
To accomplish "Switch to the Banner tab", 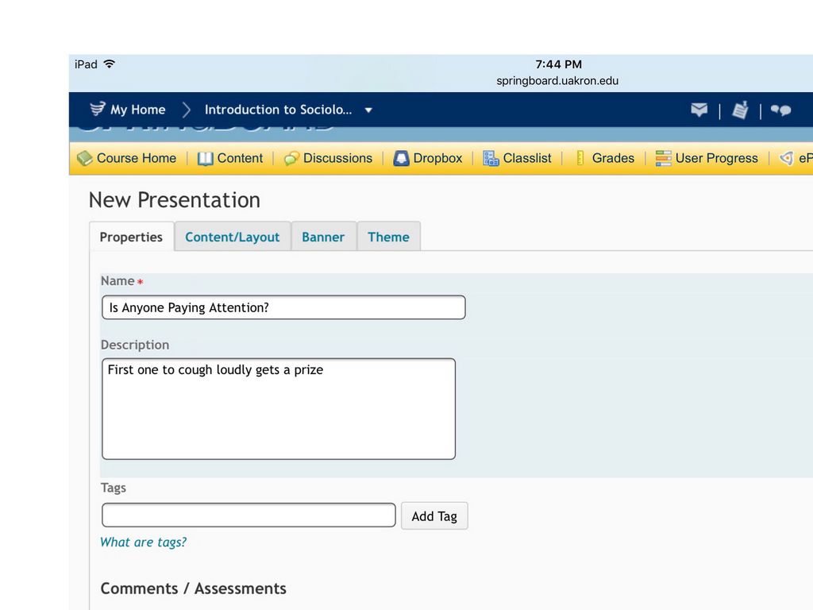I will click(x=323, y=237).
